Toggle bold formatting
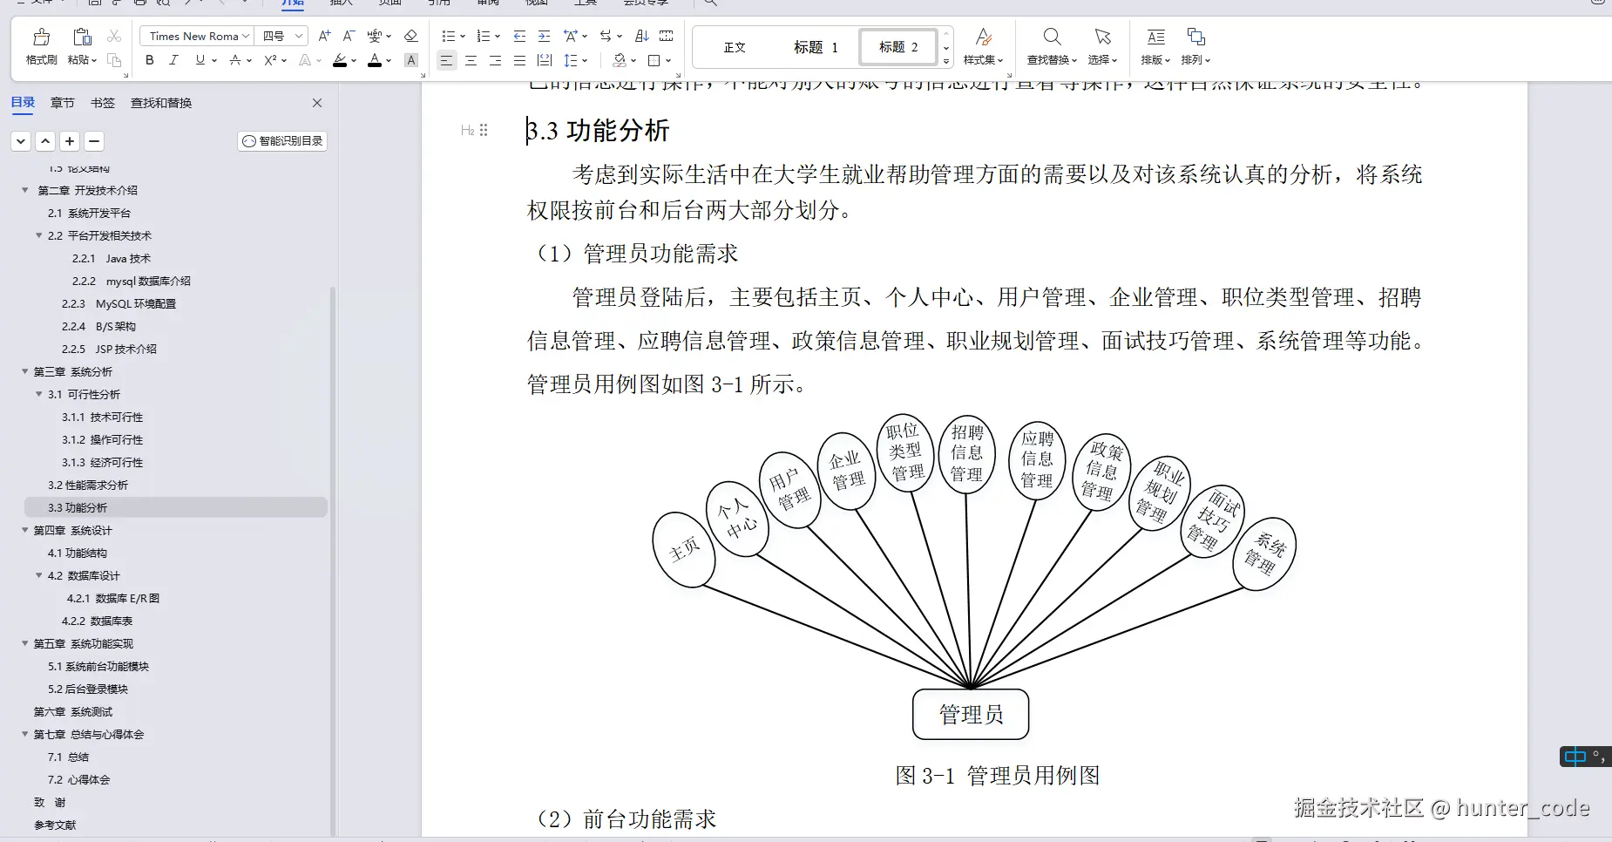Image resolution: width=1612 pixels, height=842 pixels. pos(150,60)
